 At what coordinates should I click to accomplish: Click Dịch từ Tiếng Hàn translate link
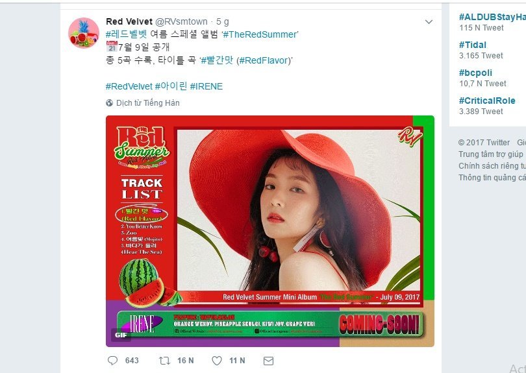[x=147, y=103]
